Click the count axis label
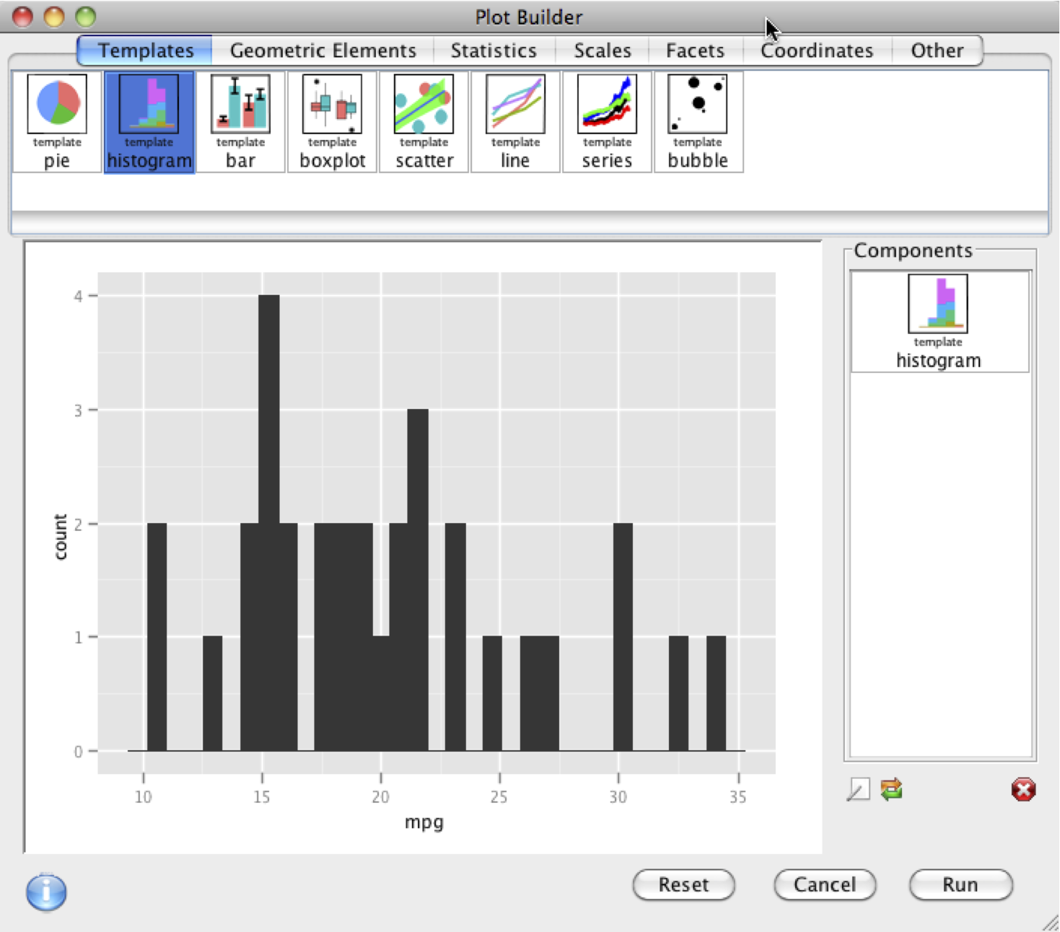The height and width of the screenshot is (932, 1060). [x=60, y=537]
